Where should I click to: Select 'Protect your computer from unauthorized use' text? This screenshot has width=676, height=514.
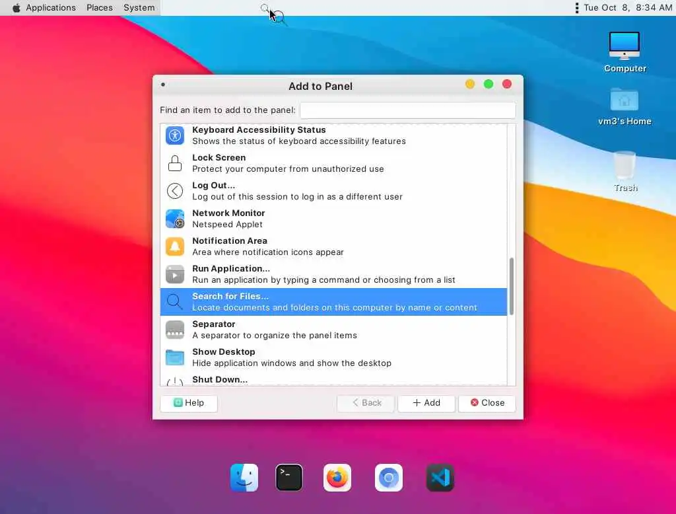click(288, 169)
